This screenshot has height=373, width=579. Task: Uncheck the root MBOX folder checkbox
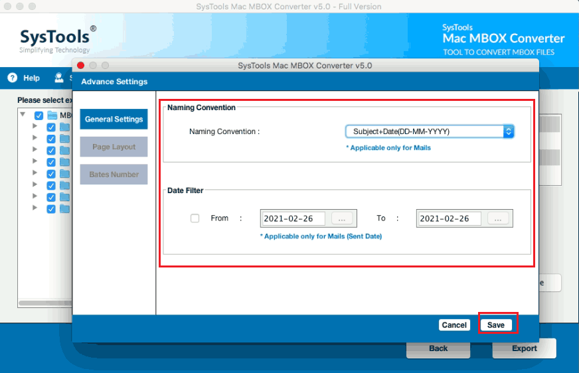coord(39,115)
